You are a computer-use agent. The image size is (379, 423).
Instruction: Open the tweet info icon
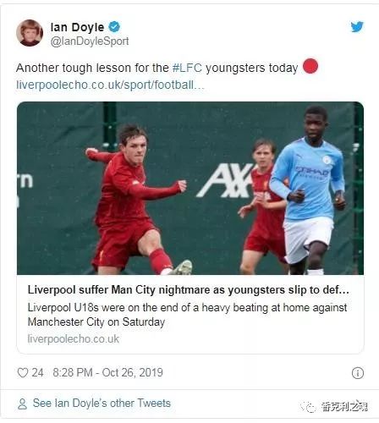tap(358, 373)
